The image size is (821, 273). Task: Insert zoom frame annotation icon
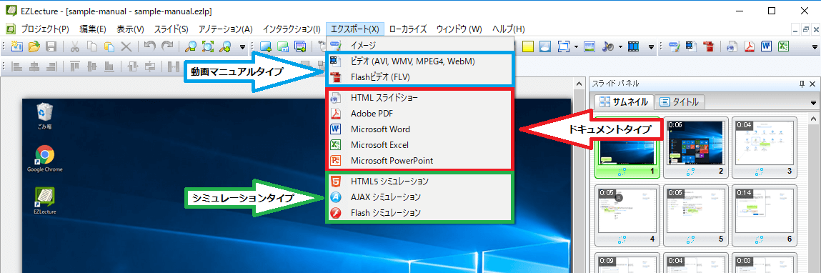(563, 46)
